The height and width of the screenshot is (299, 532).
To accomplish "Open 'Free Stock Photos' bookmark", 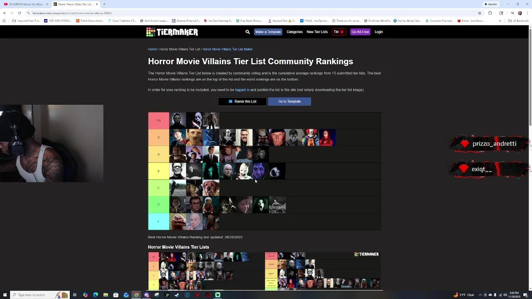I will [x=250, y=21].
